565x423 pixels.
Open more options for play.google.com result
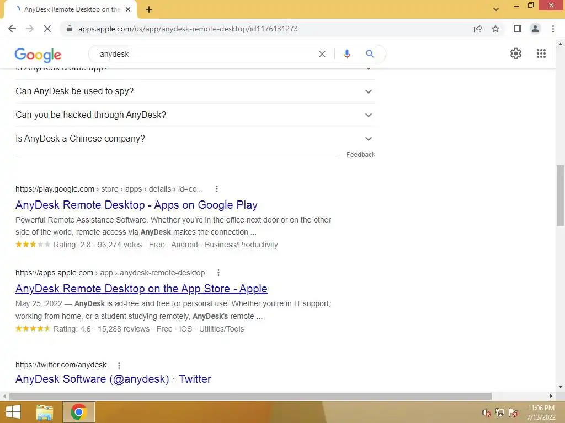tap(216, 189)
